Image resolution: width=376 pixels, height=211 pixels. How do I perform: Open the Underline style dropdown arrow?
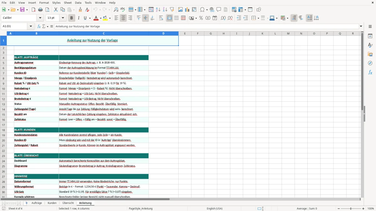[x=90, y=18]
